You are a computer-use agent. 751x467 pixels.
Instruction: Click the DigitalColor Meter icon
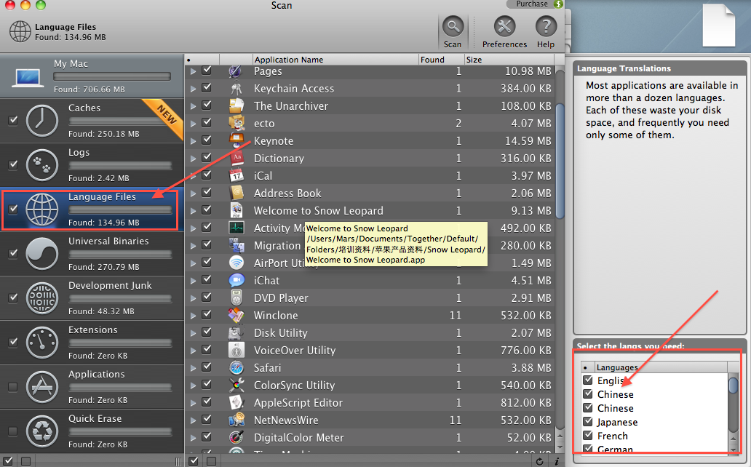point(236,437)
